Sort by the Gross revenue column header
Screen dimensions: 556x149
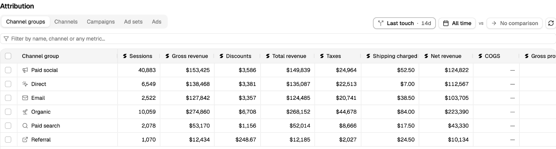187,56
